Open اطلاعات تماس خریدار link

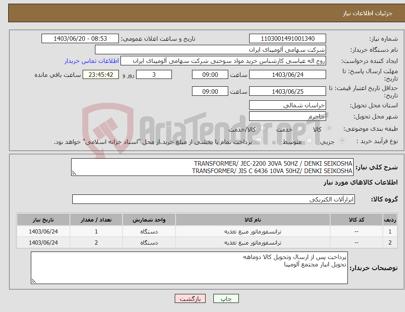click(x=92, y=61)
